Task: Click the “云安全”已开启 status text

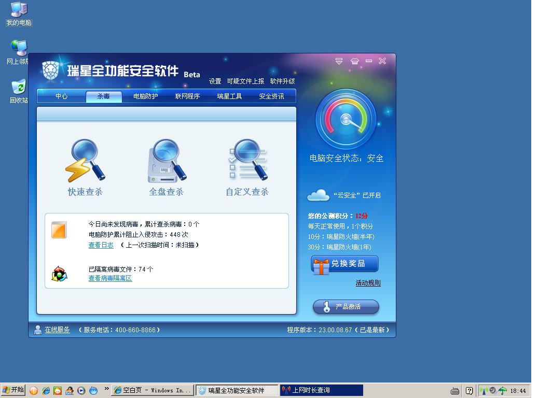Action: coord(357,195)
